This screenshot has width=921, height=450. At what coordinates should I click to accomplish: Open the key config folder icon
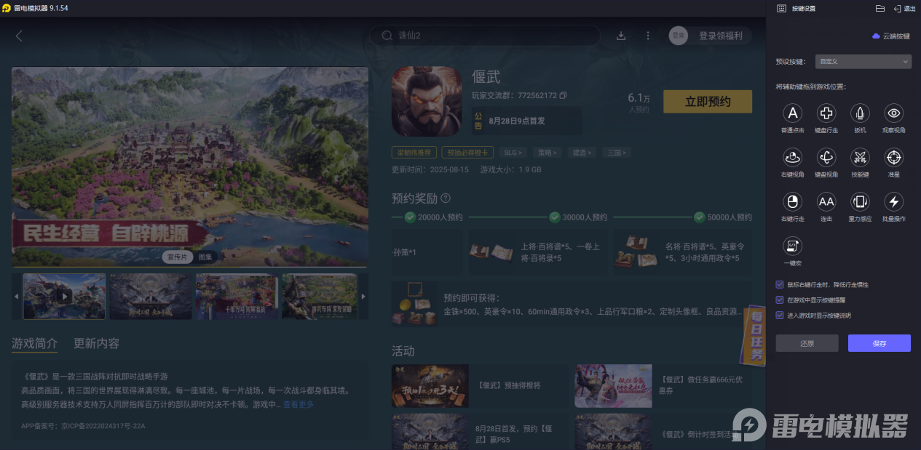(880, 9)
